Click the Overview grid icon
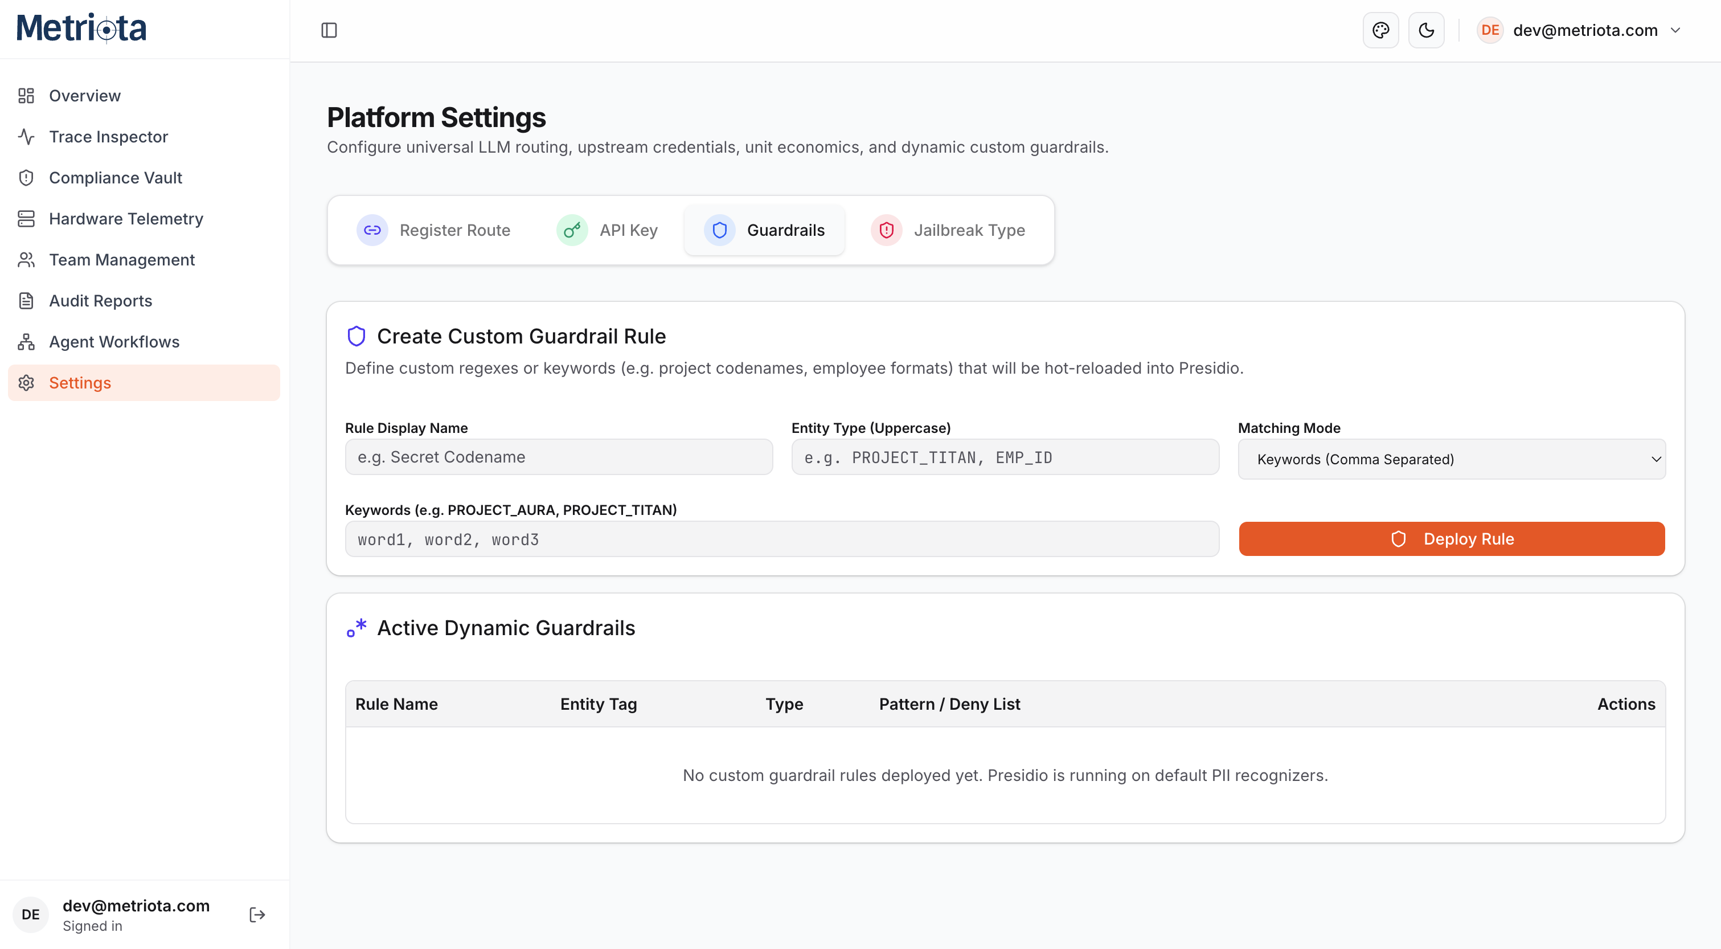Viewport: 1721px width, 949px height. (x=26, y=96)
